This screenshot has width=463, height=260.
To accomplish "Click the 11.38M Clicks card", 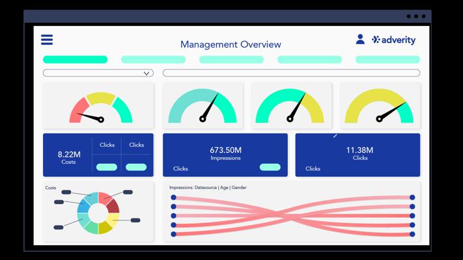I will 358,155.
